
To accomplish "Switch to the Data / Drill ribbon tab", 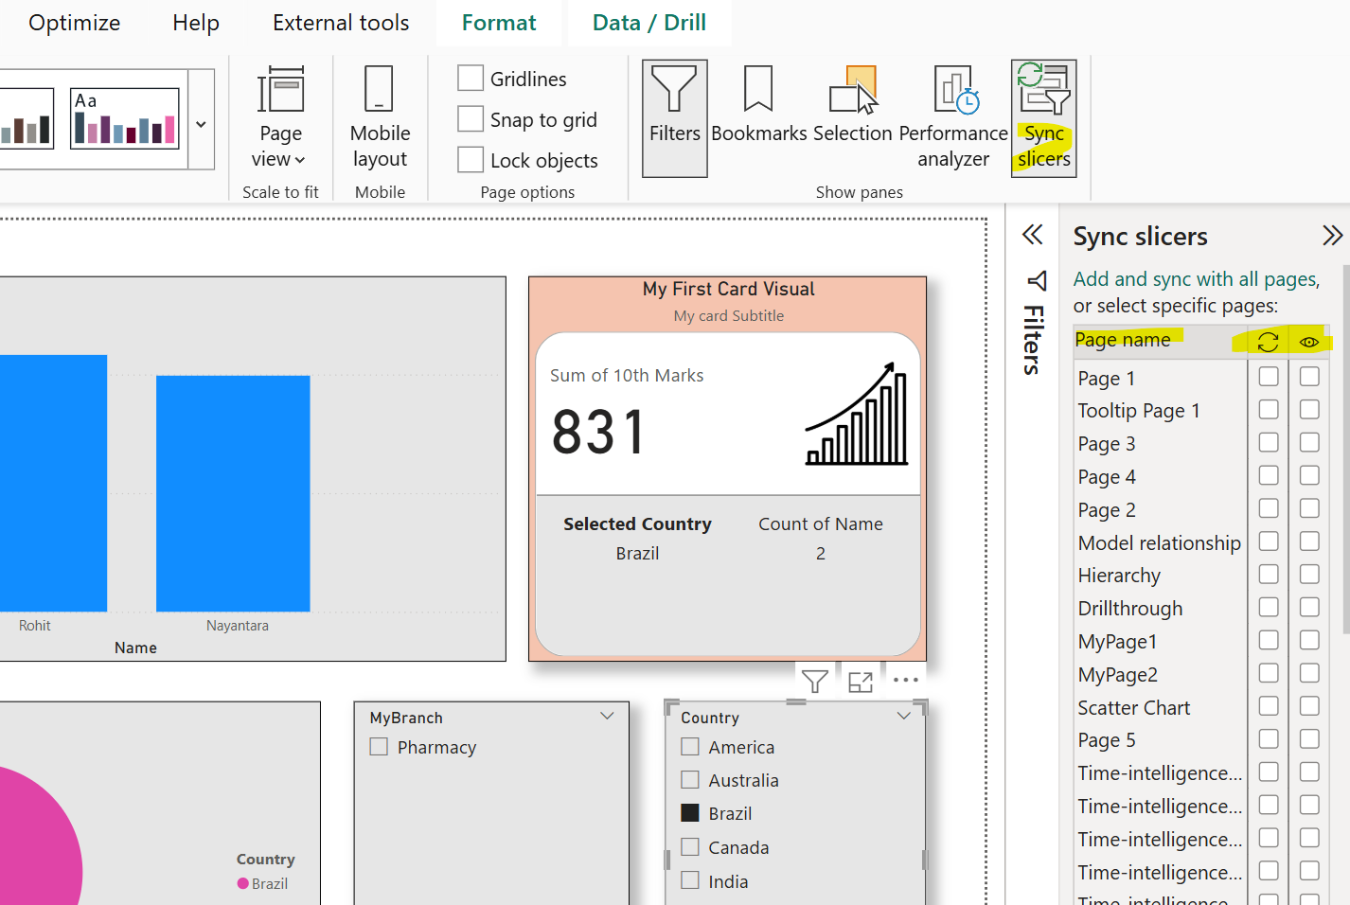I will (x=648, y=22).
